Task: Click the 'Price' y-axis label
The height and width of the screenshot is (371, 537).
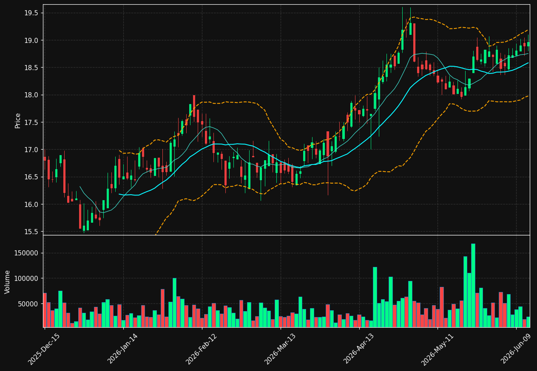Action: pos(18,120)
